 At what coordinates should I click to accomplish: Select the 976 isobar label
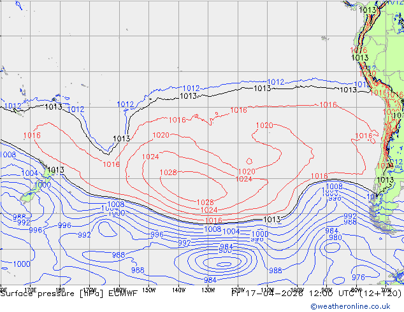pos(358,277)
